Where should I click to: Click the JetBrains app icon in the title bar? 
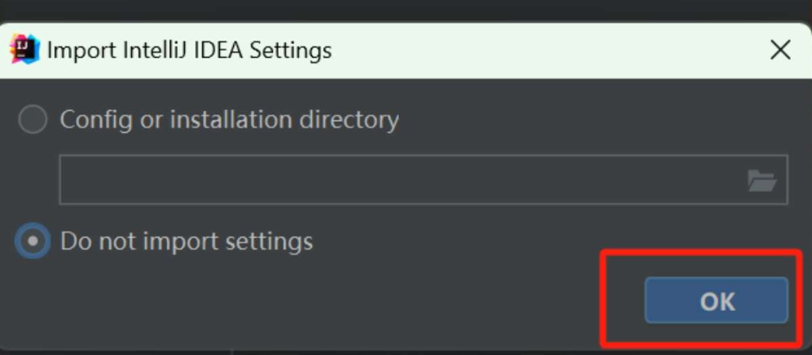click(x=25, y=50)
